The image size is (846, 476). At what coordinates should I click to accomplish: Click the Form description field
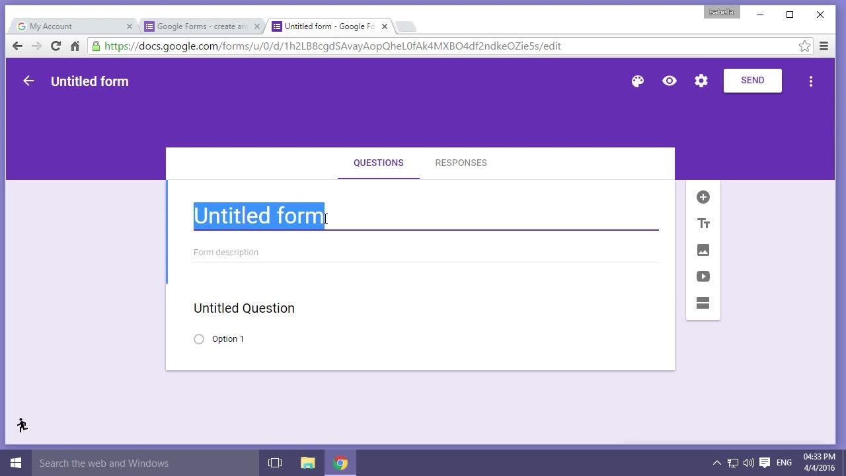pyautogui.click(x=426, y=253)
